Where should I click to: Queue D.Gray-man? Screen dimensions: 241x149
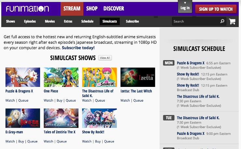[33, 141]
